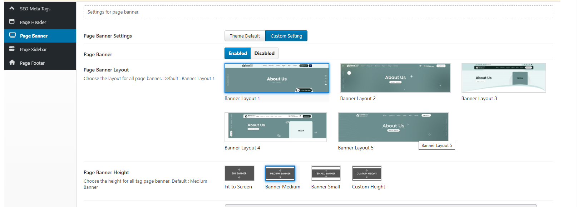The height and width of the screenshot is (207, 577).
Task: Choose the Custom Height icon
Action: [x=366, y=173]
